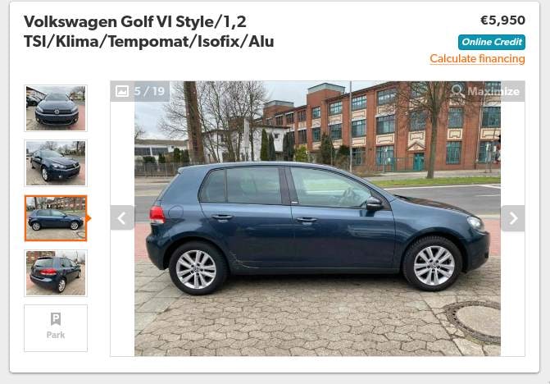Select the highlighted side view thumbnail

[56, 218]
